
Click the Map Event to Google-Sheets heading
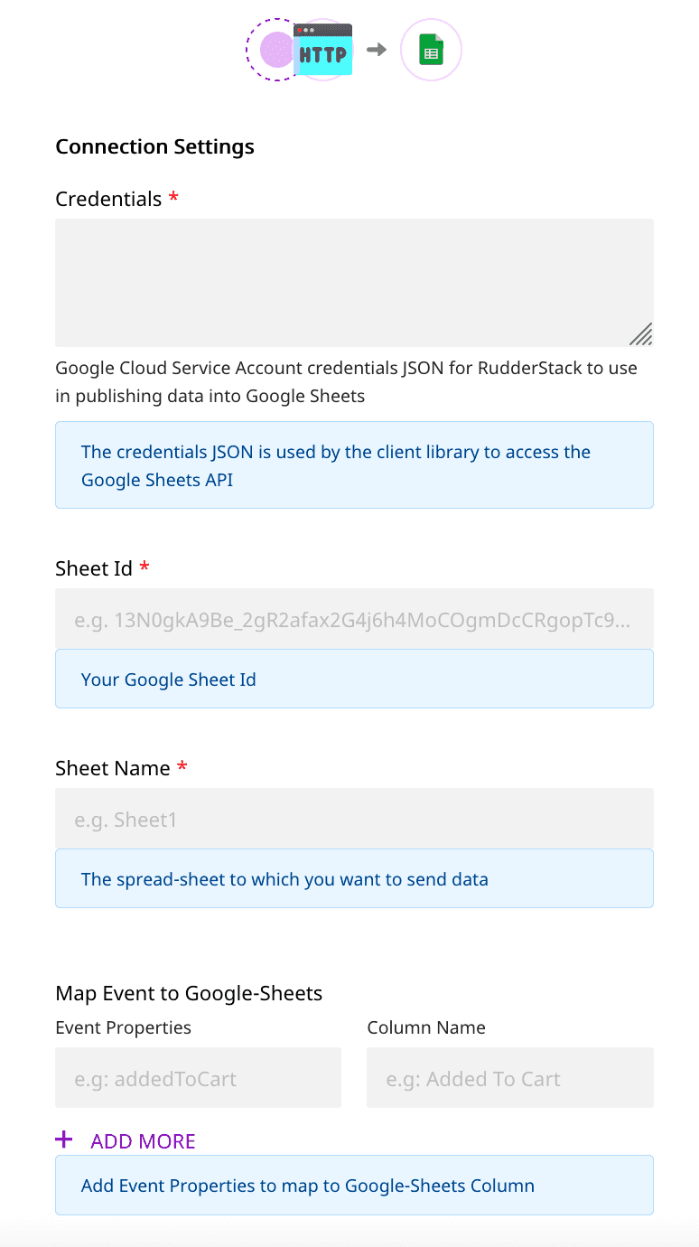(189, 992)
